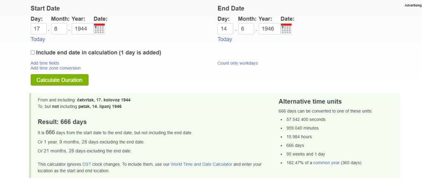Expand the Add time fields option

(x=45, y=63)
